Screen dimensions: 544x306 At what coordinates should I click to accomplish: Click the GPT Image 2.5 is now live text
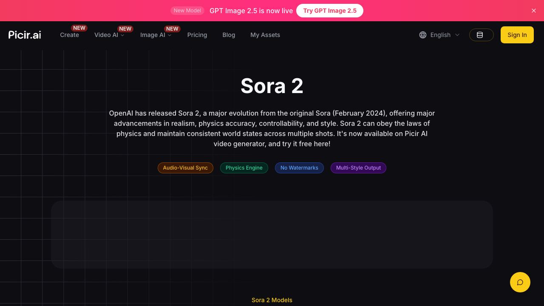tap(251, 11)
